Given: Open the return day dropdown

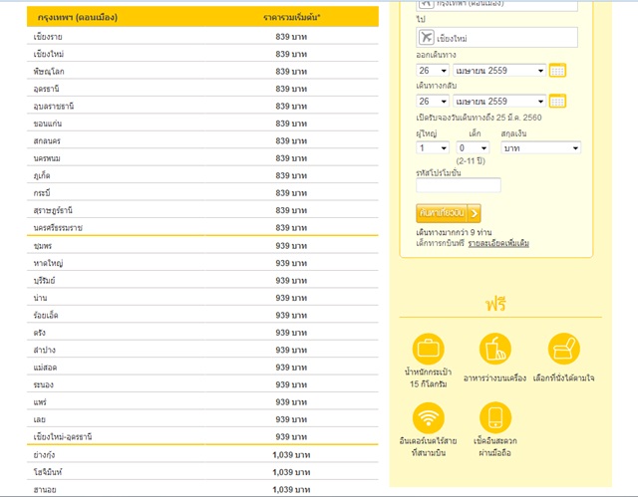Looking at the screenshot, I should (x=433, y=101).
